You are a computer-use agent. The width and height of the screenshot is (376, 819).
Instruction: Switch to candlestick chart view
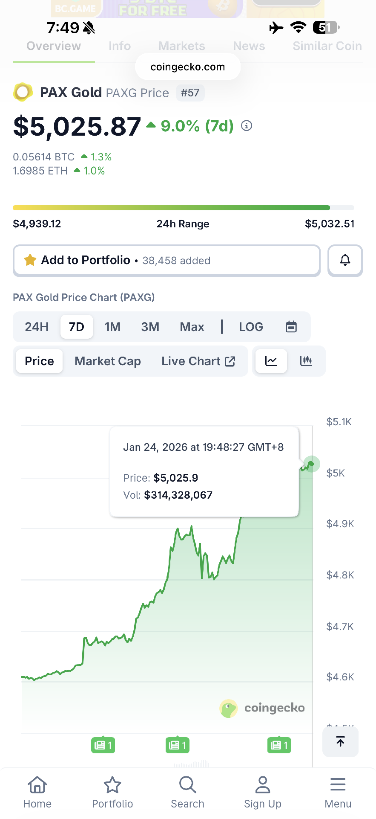click(x=306, y=361)
